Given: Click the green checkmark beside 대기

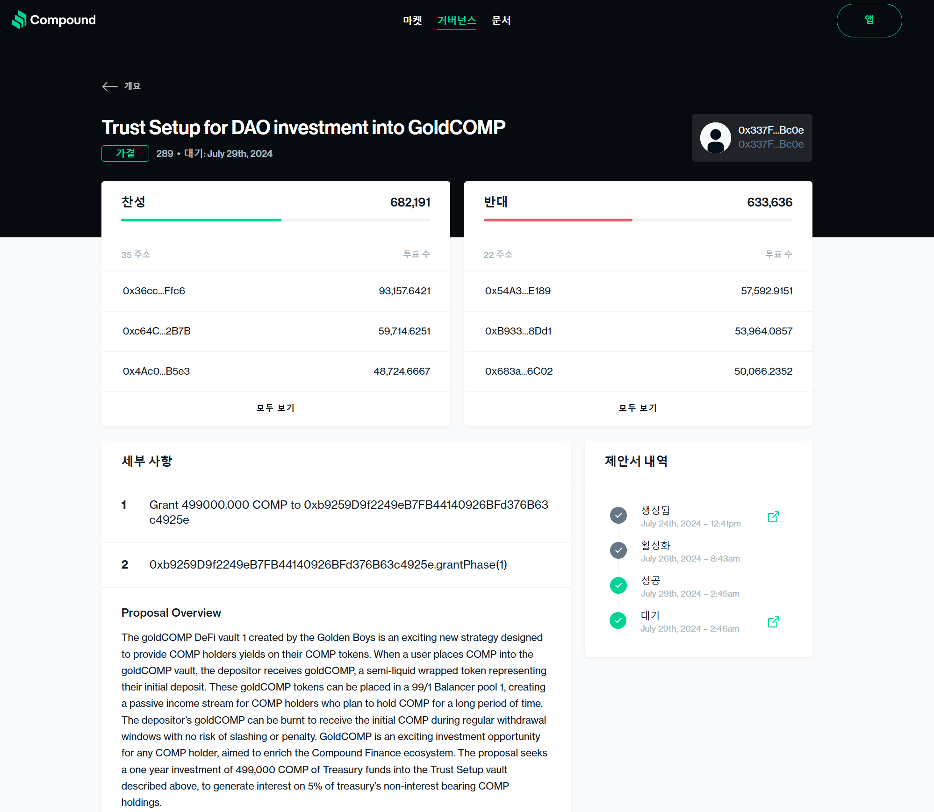Looking at the screenshot, I should [618, 620].
